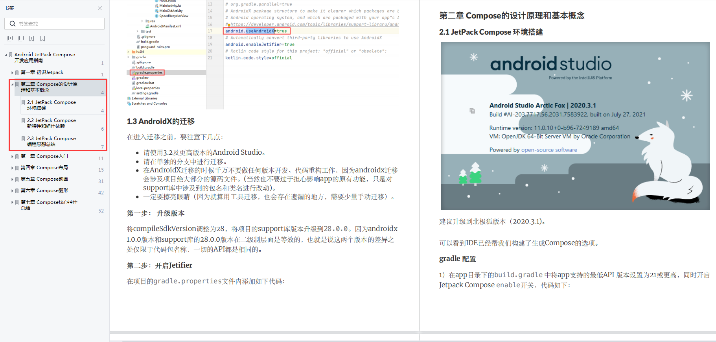Click page number 42 for 第六章 bookmark
This screenshot has height=342, width=716.
[x=101, y=193]
